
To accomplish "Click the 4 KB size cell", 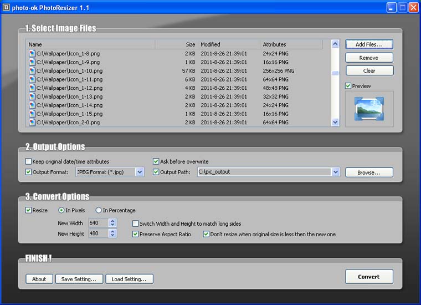I will (190, 88).
